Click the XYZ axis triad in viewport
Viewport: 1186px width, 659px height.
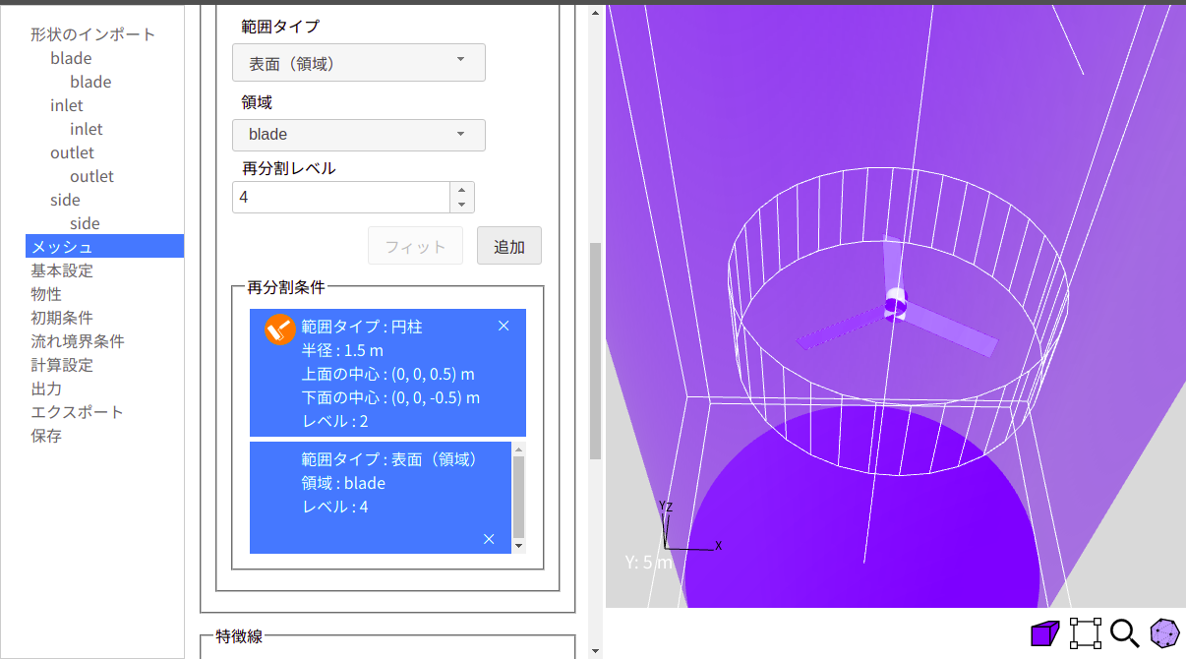coord(690,526)
